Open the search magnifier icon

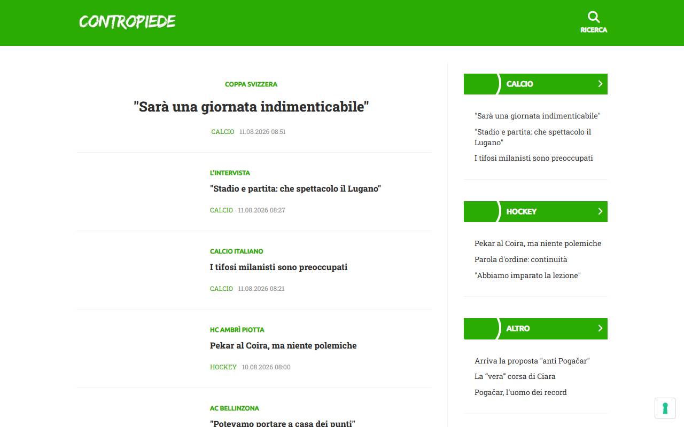[x=594, y=17]
